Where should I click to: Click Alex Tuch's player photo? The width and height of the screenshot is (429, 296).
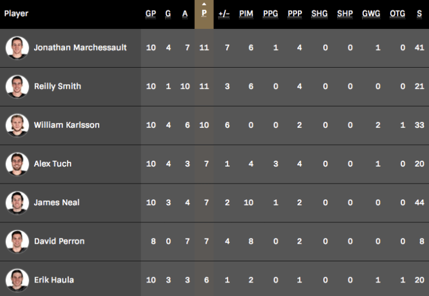17,164
